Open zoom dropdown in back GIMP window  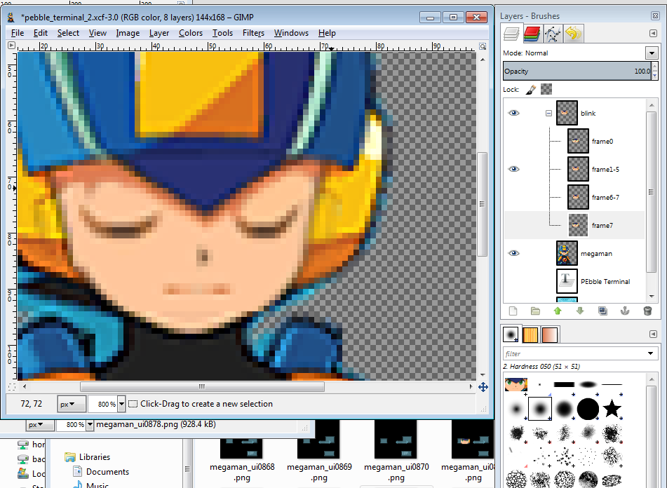90,425
